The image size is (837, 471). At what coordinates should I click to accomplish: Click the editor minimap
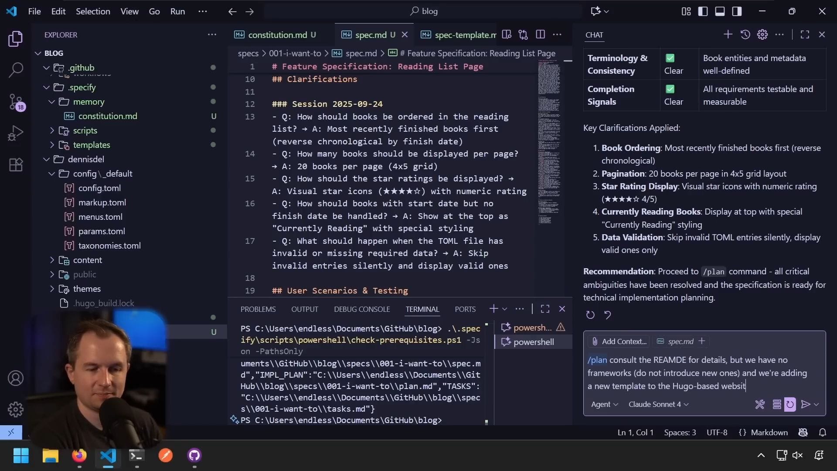click(548, 144)
